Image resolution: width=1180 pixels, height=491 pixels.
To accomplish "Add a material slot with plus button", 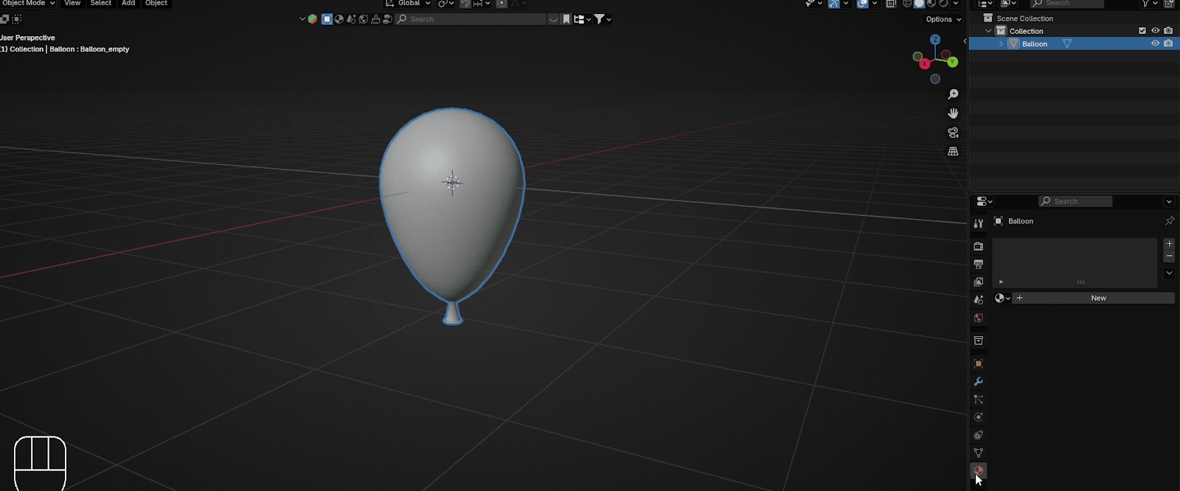I will 1169,243.
